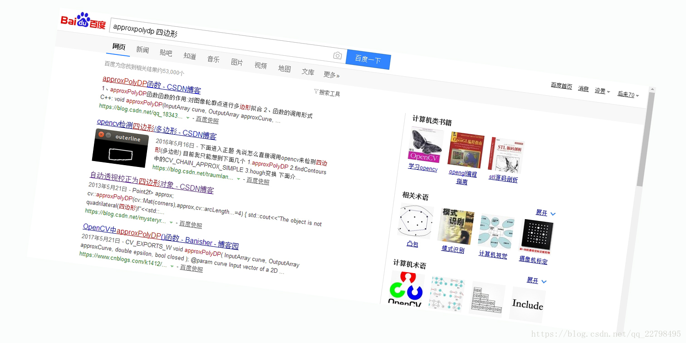Open result 自动透视校正为四边形对象 - CSDN博客

pyautogui.click(x=152, y=182)
